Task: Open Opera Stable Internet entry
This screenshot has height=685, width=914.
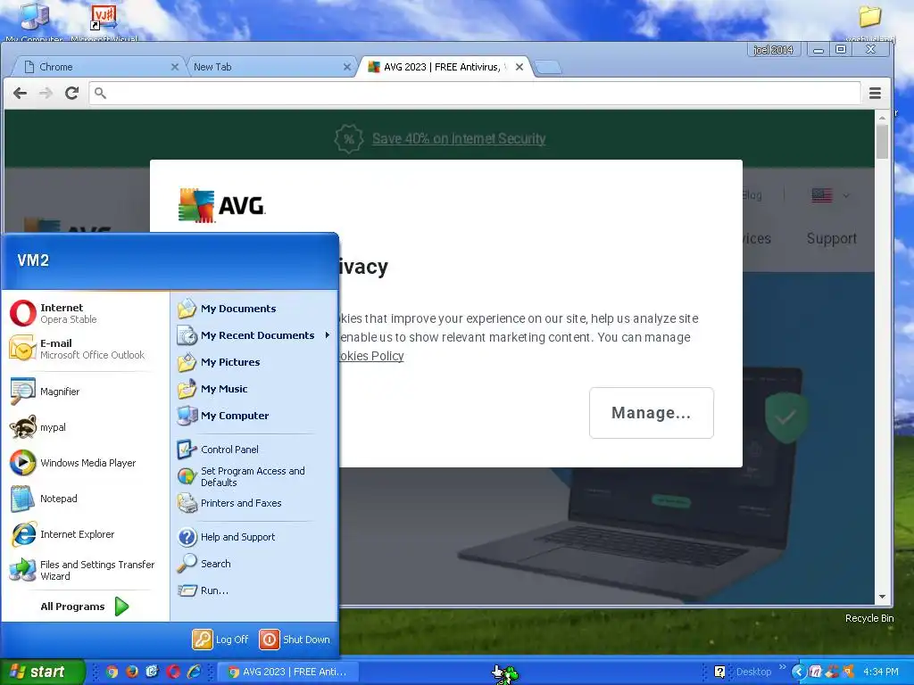Action: (85, 313)
